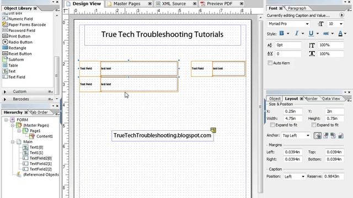This screenshot has height=198, width=353.
Task: Apply Bold style to font
Action: (x=282, y=34)
